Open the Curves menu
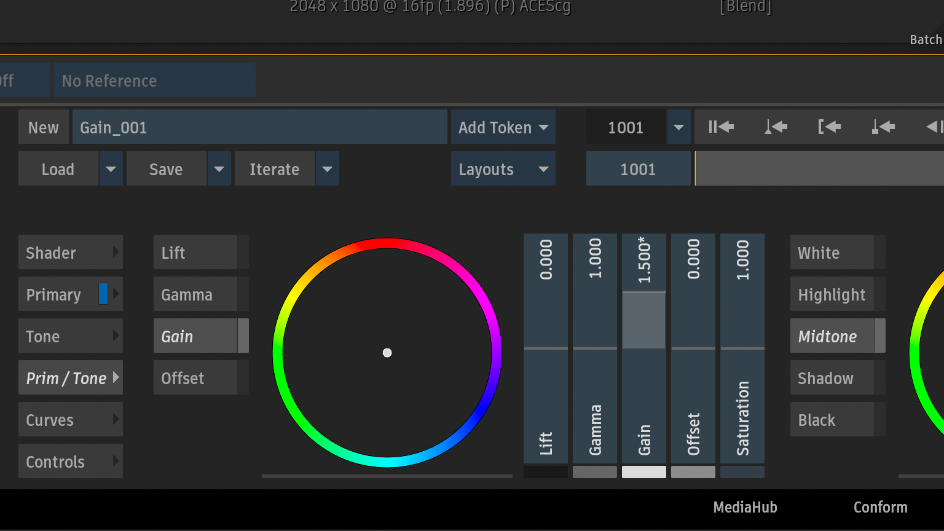This screenshot has width=944, height=531. tap(71, 419)
